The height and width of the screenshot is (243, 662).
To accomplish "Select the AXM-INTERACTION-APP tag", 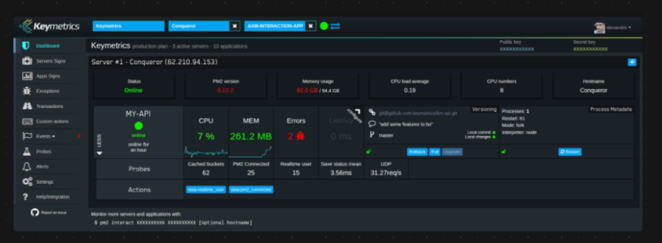I will [x=275, y=25].
